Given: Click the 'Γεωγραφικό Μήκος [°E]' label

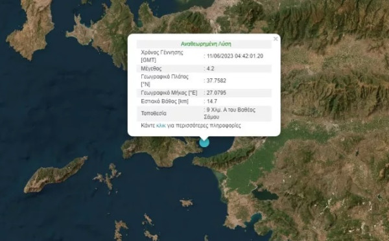Looking at the screenshot, I should pyautogui.click(x=169, y=93).
